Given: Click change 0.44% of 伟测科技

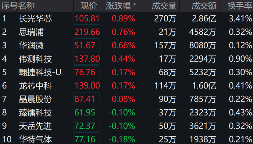Looking at the screenshot, I should point(123,59).
